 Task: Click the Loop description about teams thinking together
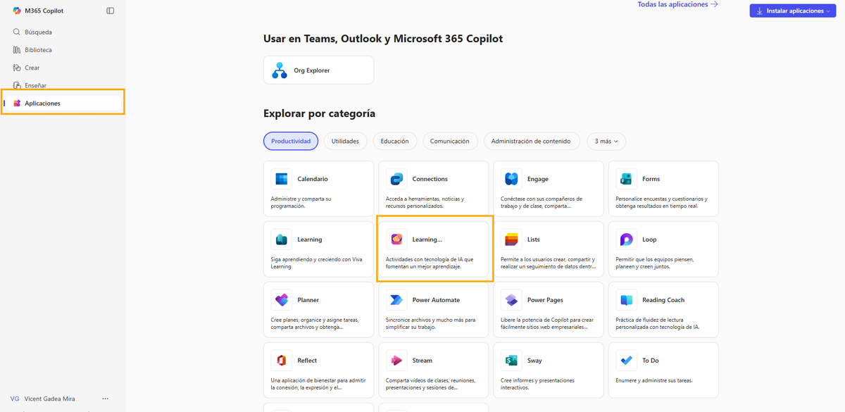pos(655,263)
